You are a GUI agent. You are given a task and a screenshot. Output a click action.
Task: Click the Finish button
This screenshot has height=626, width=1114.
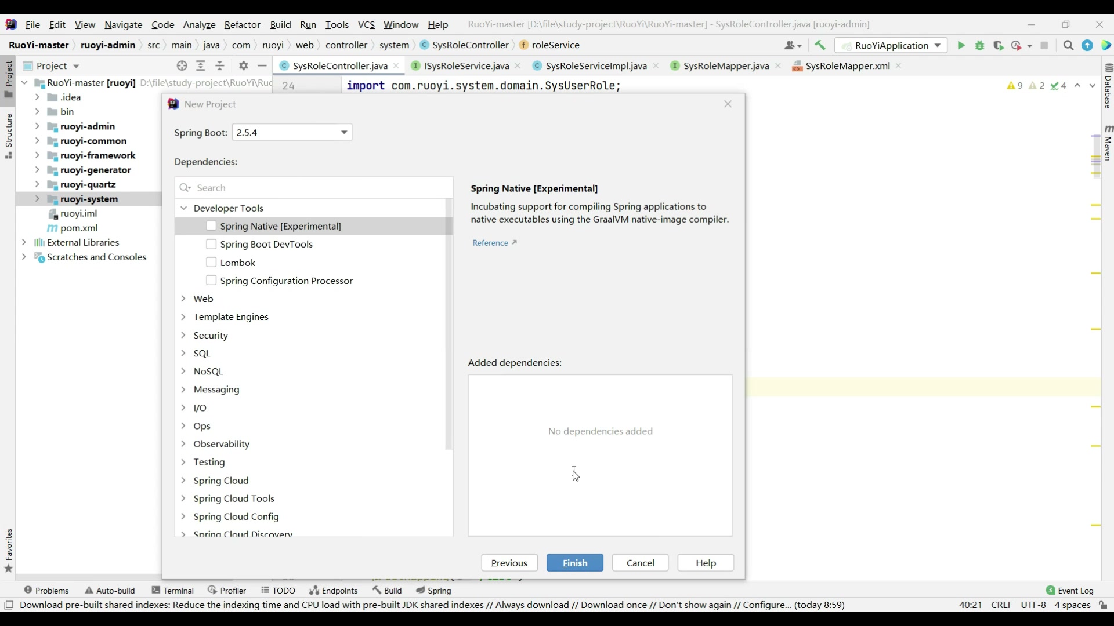(x=574, y=563)
